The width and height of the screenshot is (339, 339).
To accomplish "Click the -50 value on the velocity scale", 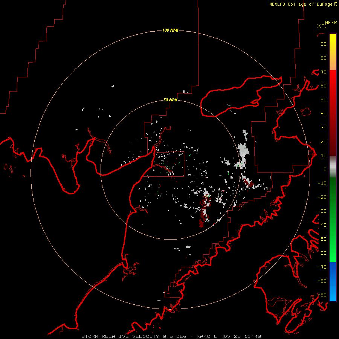I will tap(322, 239).
